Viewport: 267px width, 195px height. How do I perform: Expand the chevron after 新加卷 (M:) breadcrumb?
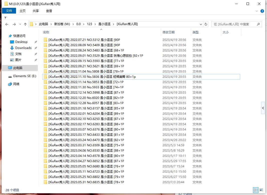click(73, 24)
